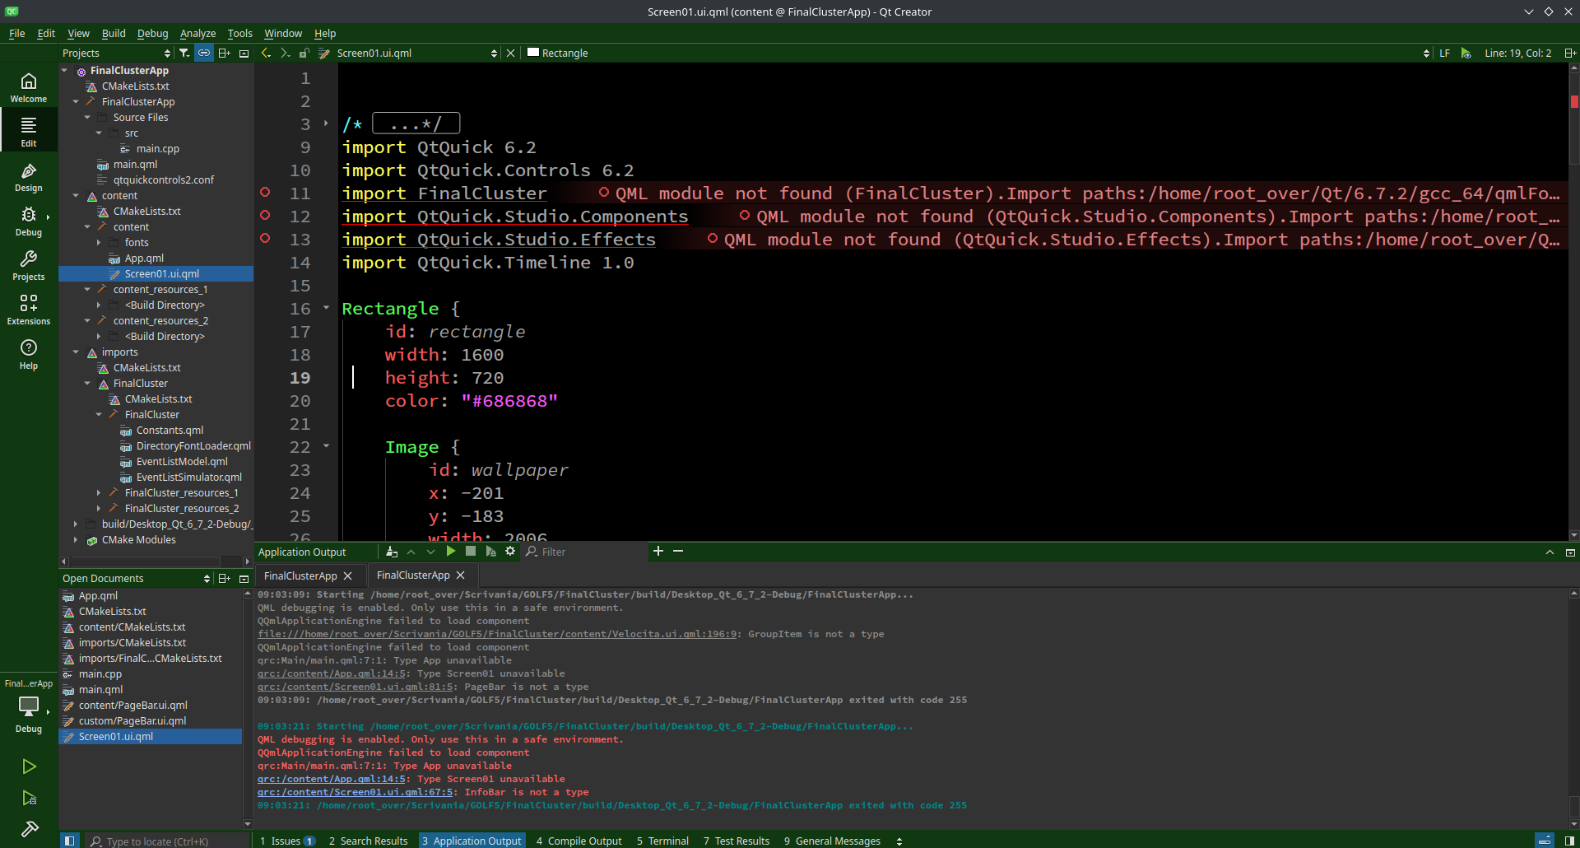
Task: Open the Terminal pane
Action: 662,841
